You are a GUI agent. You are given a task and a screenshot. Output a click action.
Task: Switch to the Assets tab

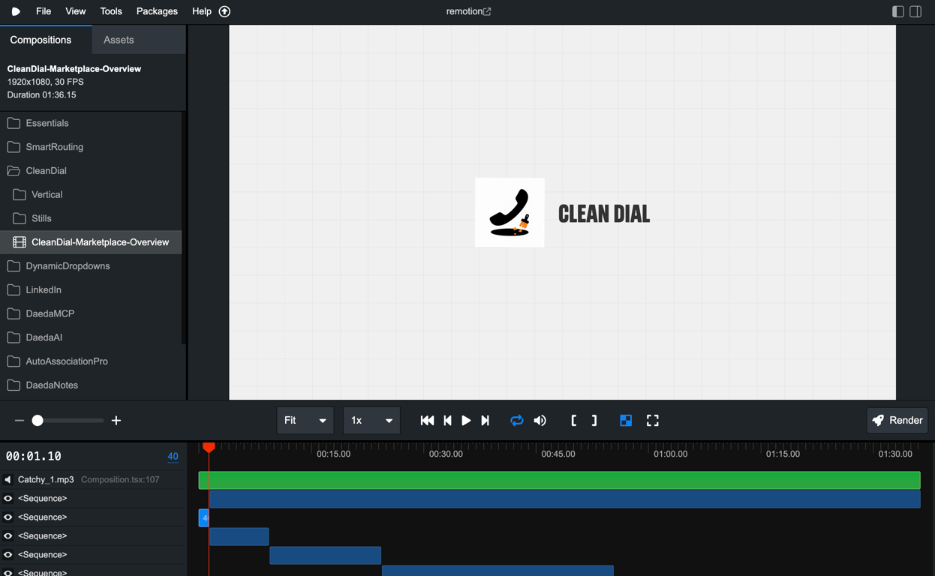(118, 39)
